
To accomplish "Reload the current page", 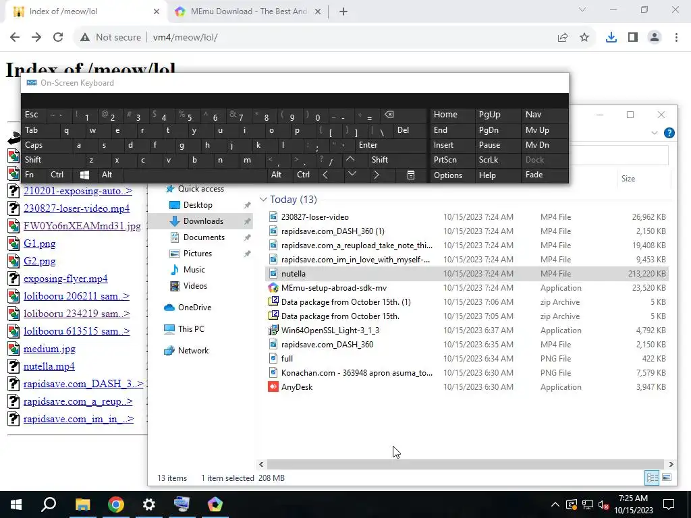I will coord(58,38).
